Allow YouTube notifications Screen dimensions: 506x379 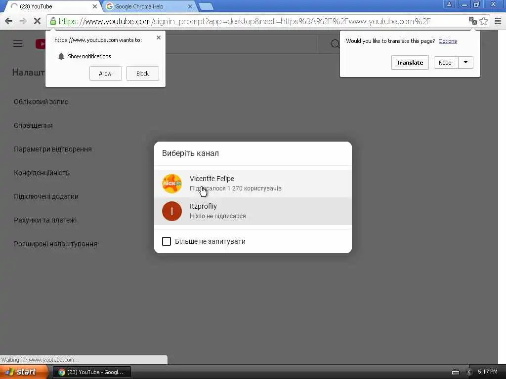pyautogui.click(x=106, y=74)
